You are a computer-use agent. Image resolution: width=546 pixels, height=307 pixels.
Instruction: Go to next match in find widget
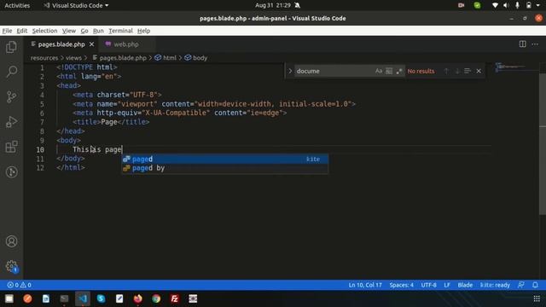coord(457,71)
